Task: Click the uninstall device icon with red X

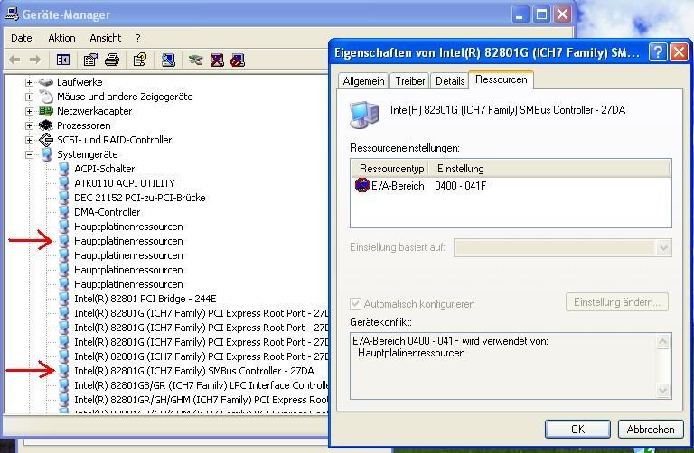Action: pos(217,60)
